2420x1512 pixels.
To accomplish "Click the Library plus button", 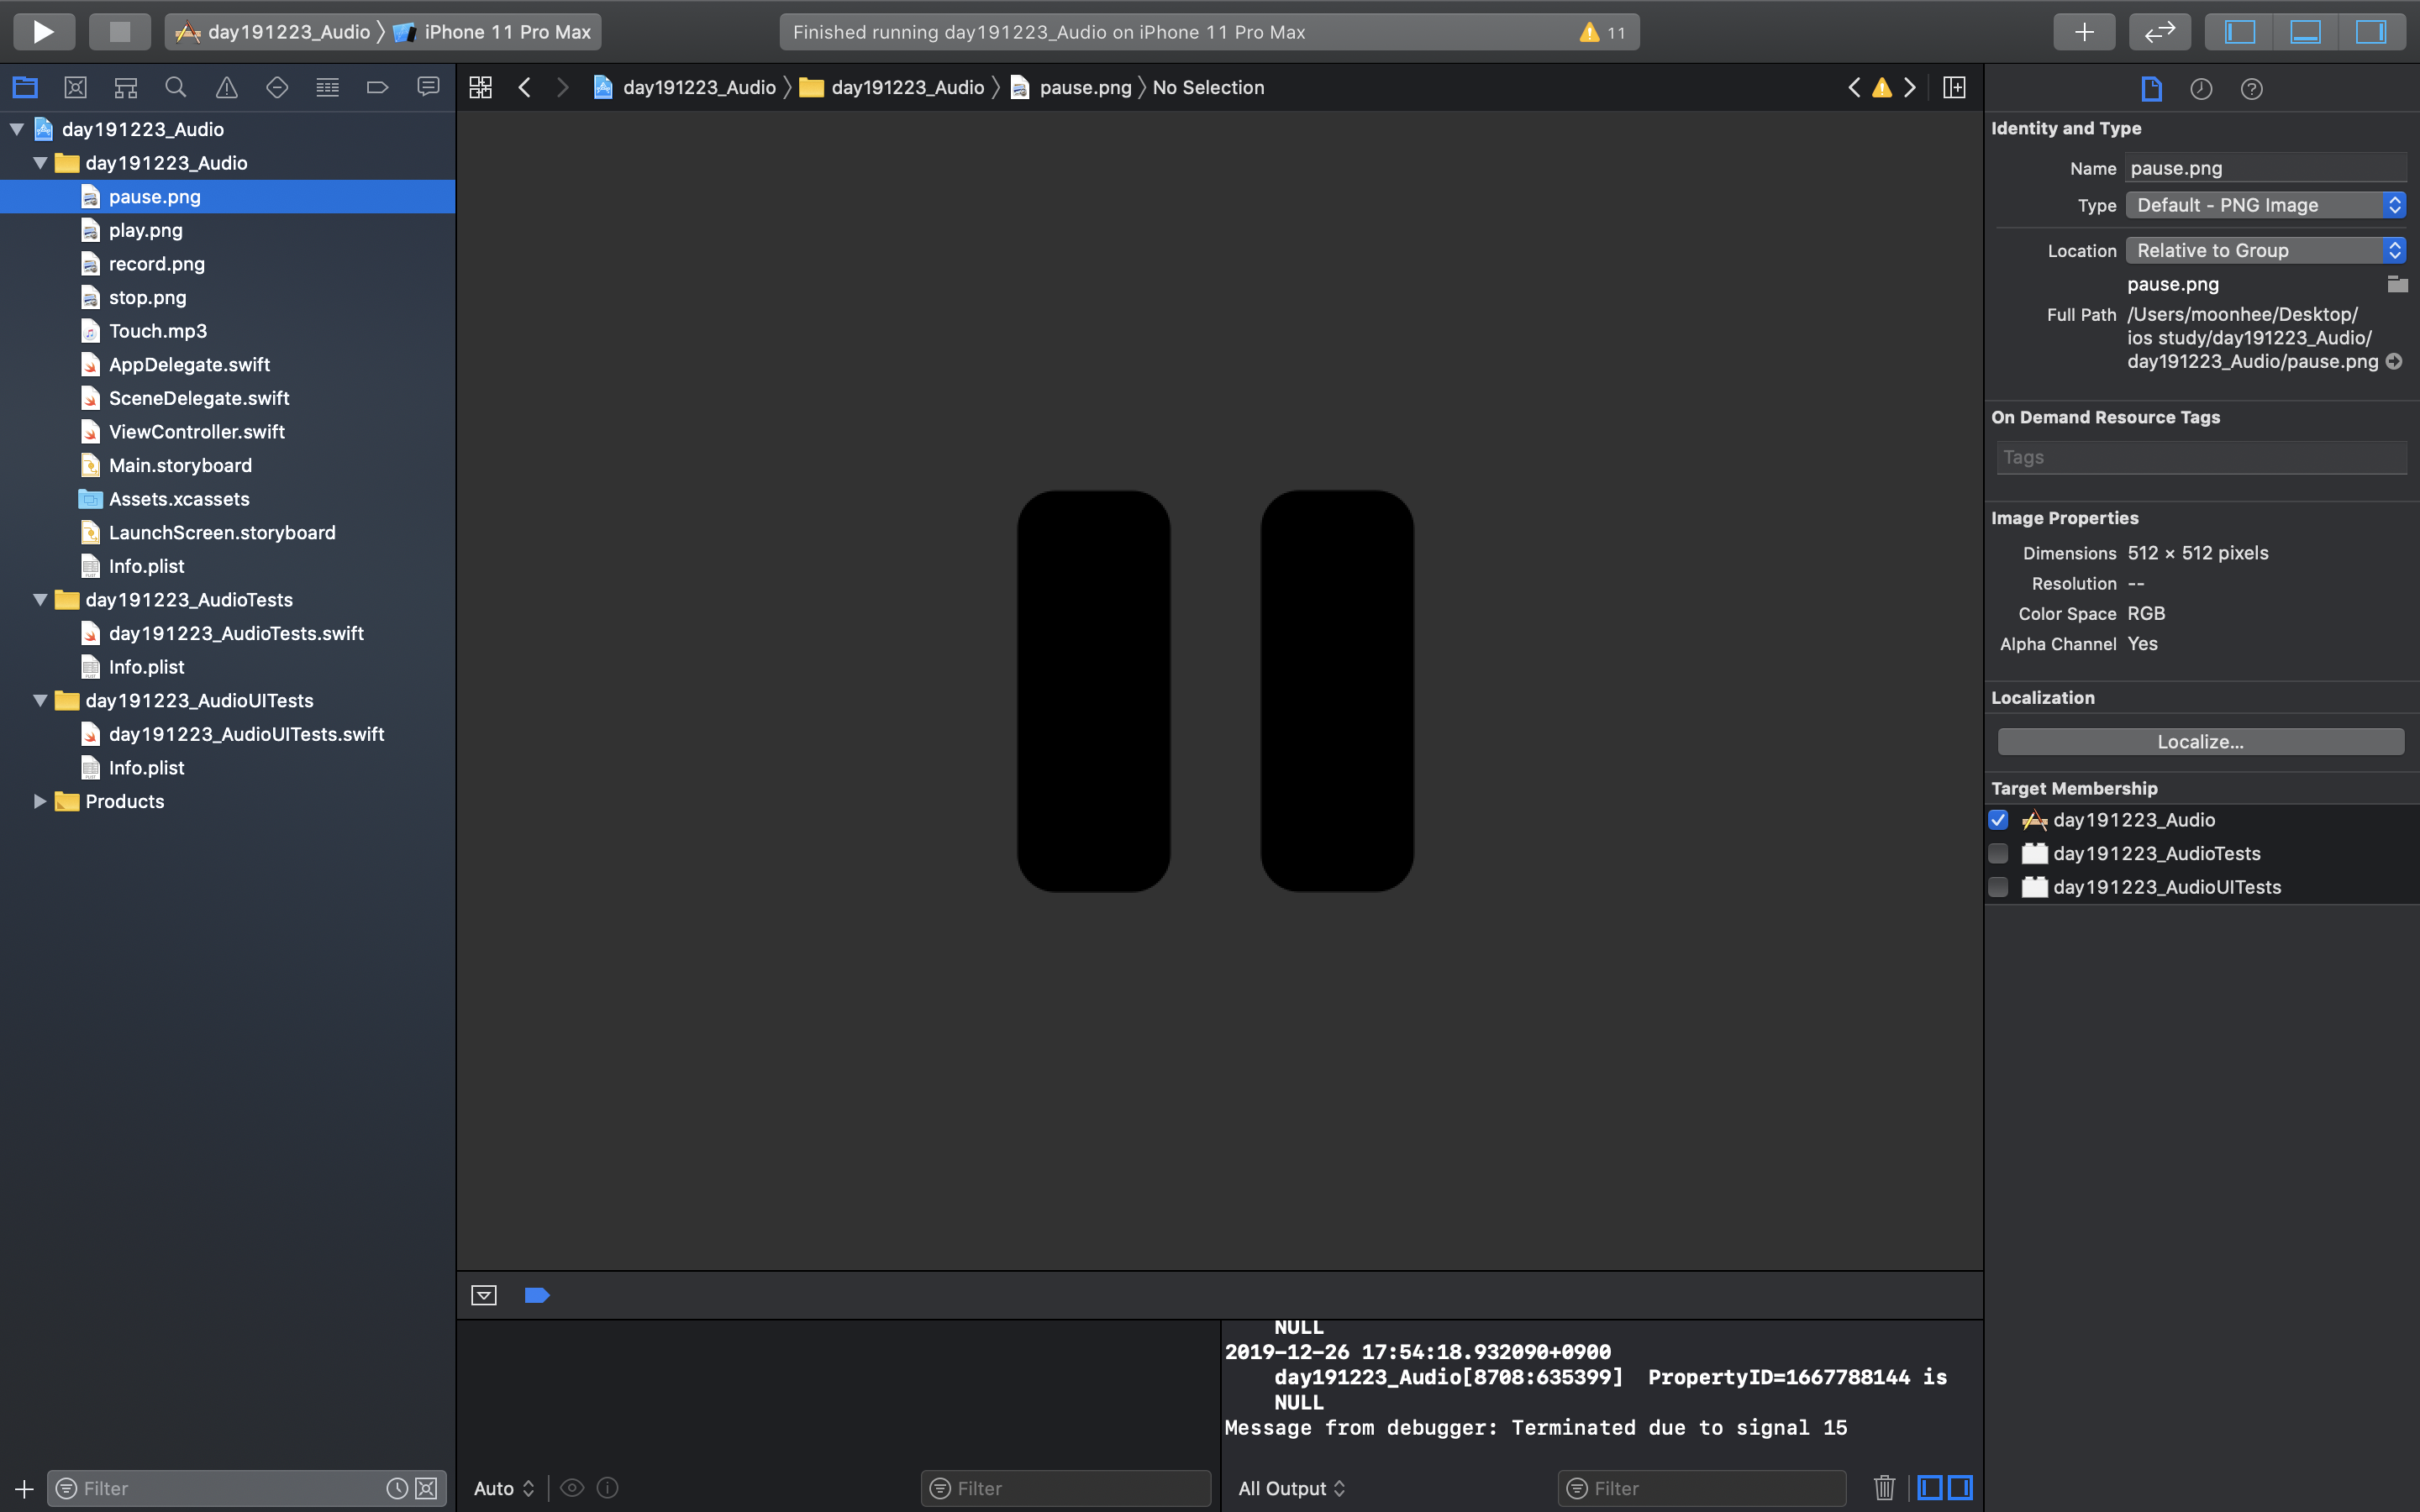I will coord(2083,31).
